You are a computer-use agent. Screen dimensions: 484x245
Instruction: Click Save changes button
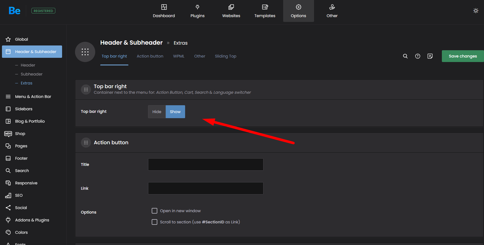[x=463, y=56]
